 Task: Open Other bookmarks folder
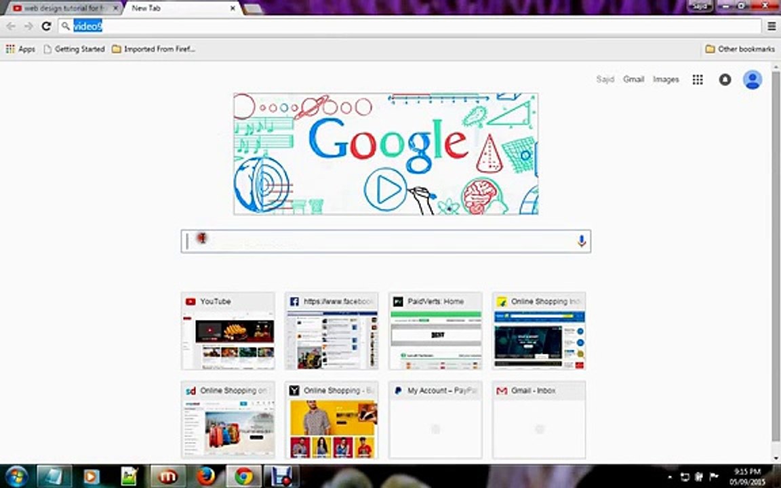(740, 49)
